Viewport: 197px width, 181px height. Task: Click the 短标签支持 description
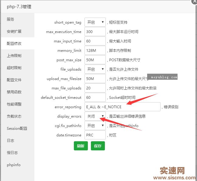click(x=118, y=22)
